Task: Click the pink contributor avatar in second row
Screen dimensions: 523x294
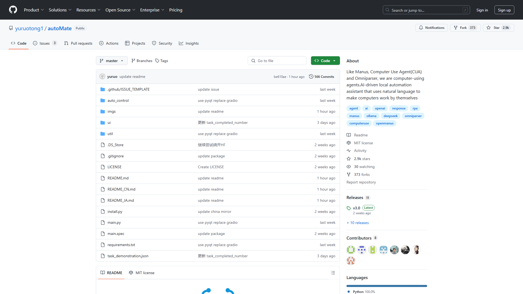Action: click(351, 261)
